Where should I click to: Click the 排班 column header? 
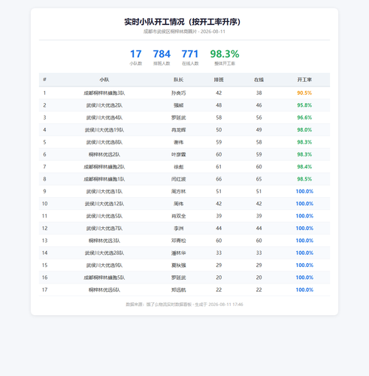219,80
